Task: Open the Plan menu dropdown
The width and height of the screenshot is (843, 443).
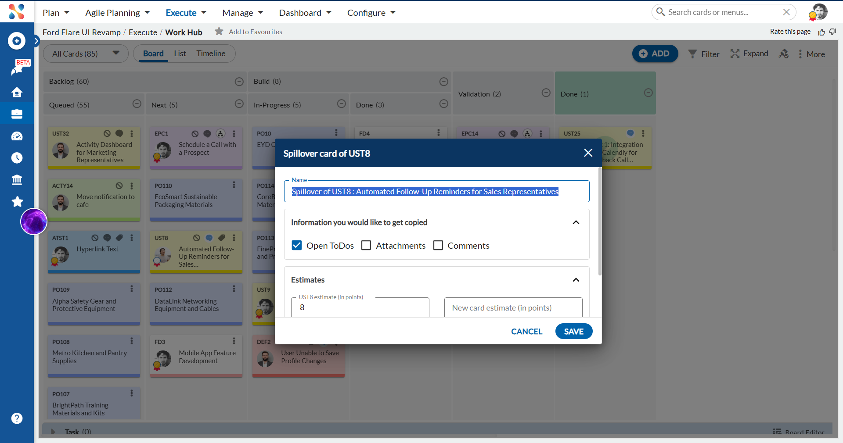Action: tap(56, 13)
